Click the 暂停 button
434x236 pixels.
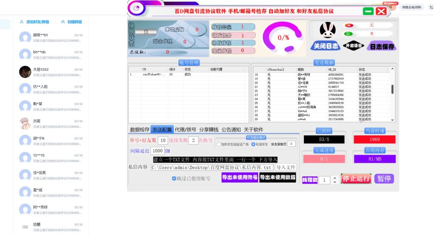click(x=384, y=178)
